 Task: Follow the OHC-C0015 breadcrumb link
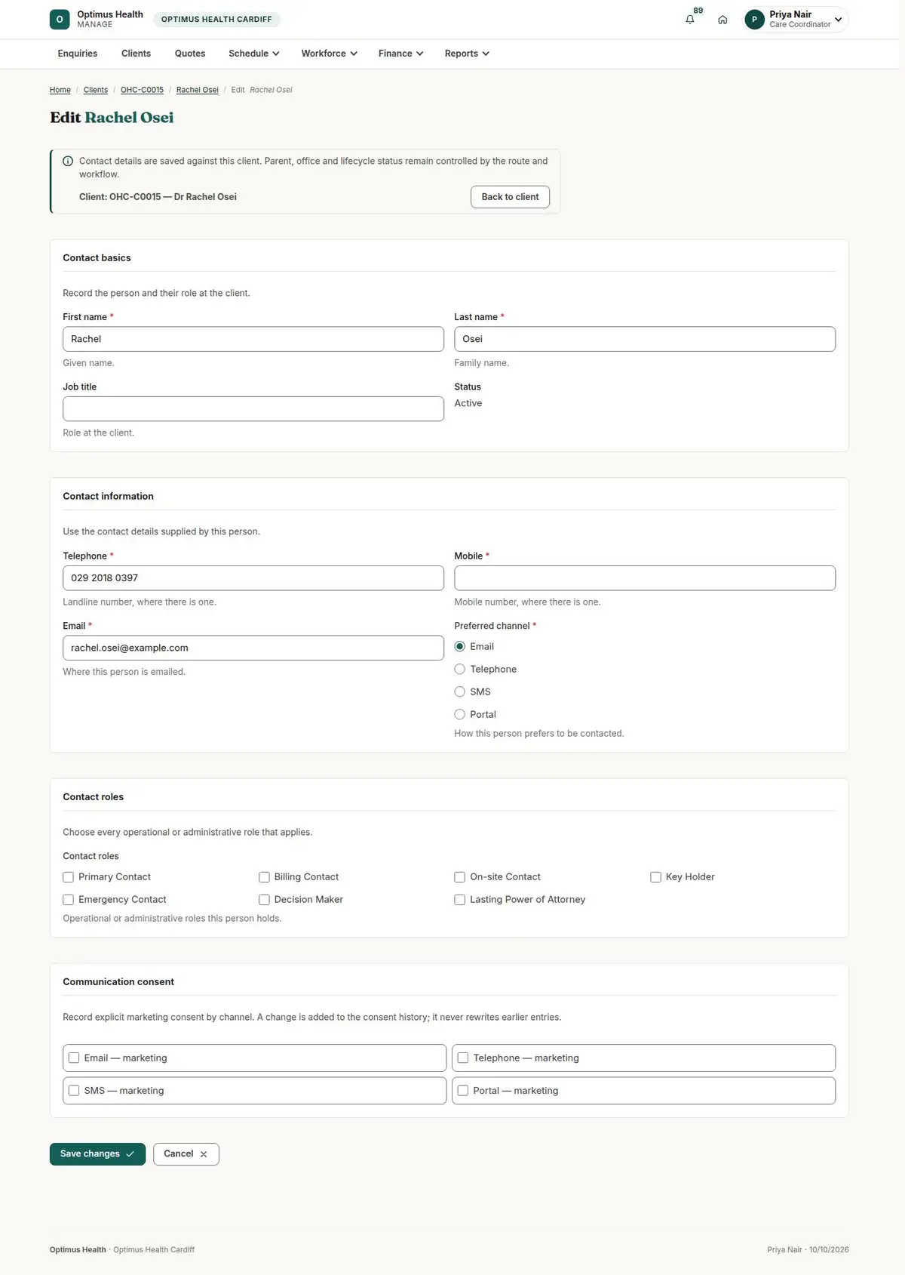[142, 90]
